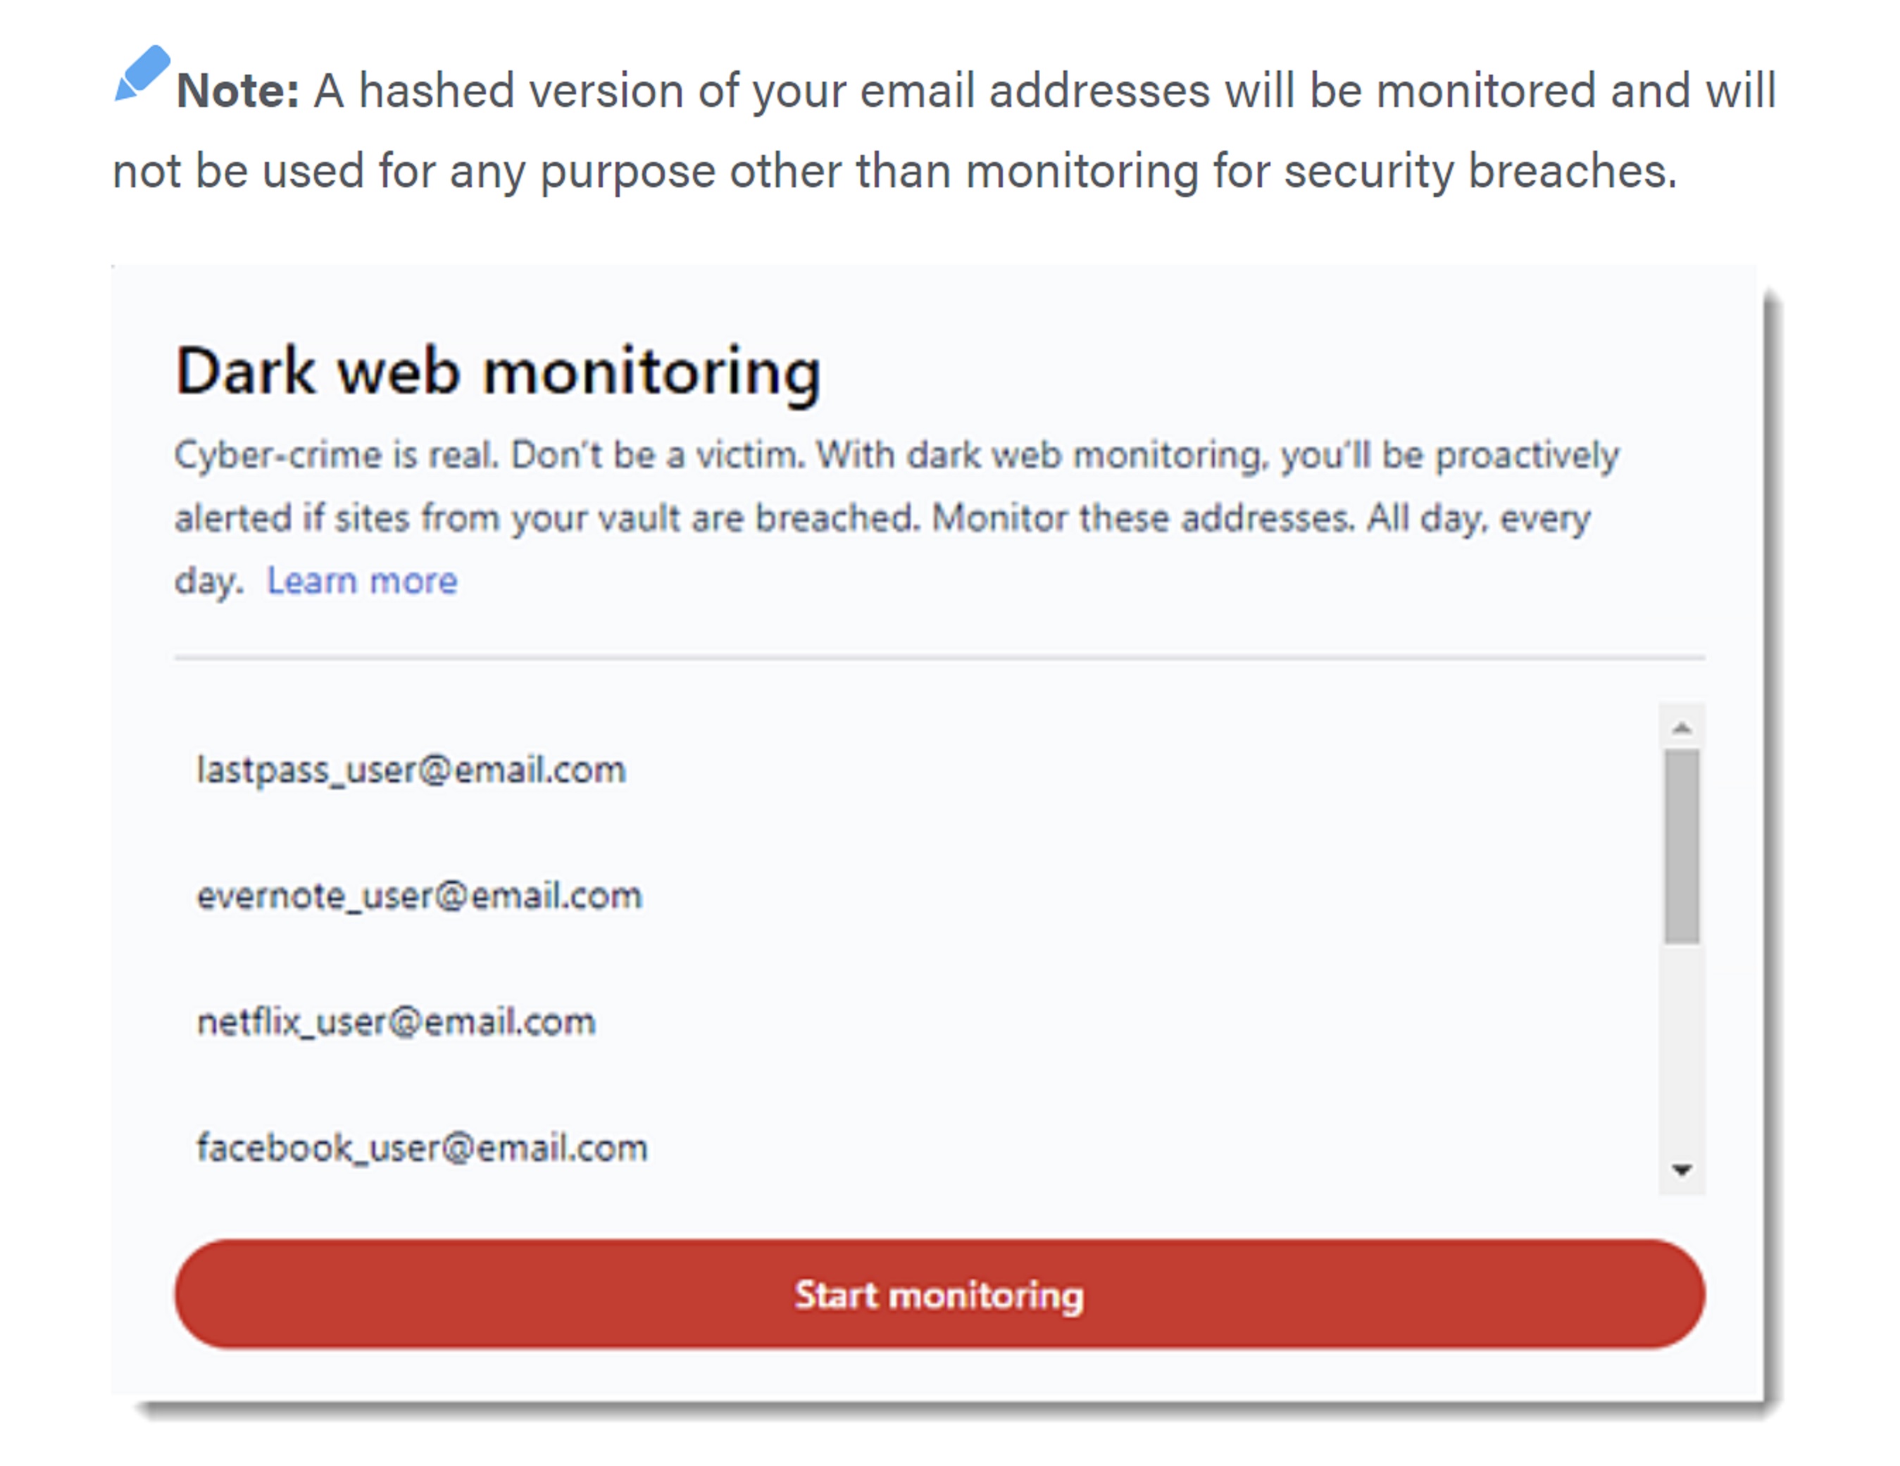1900x1466 pixels.
Task: Select facebook_user@email.com in the list
Action: tap(422, 1148)
